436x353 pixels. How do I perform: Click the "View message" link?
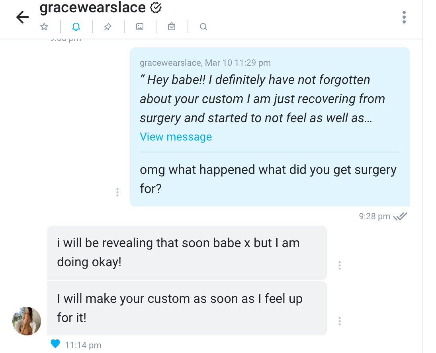176,137
